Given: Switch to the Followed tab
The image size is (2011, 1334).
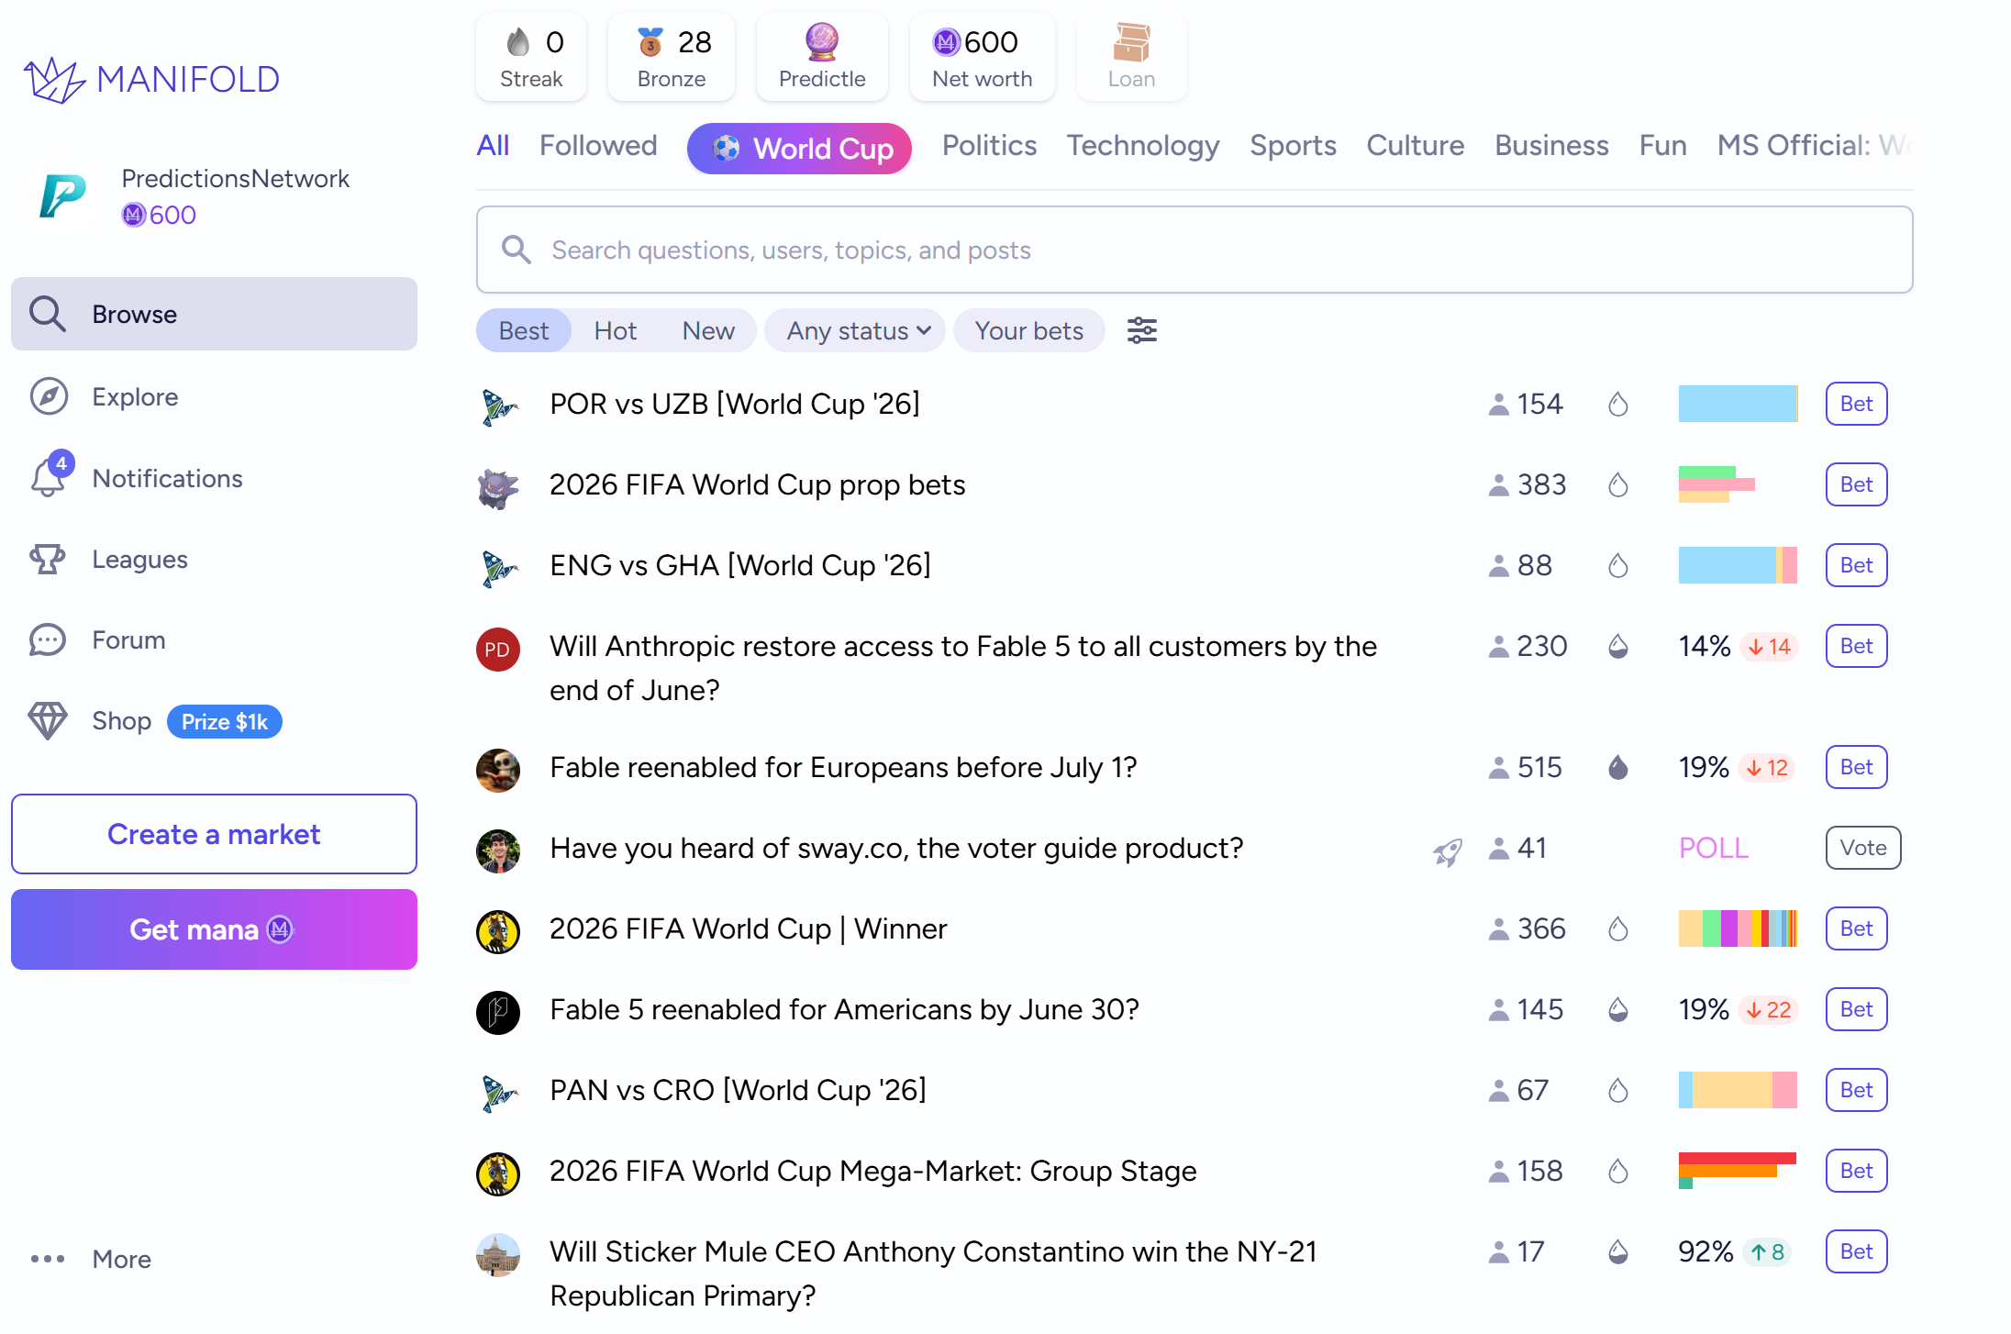Looking at the screenshot, I should [598, 145].
